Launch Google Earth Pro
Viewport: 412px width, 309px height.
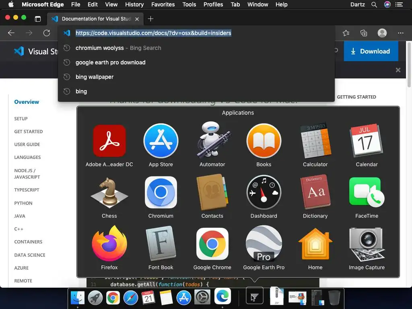coord(264,243)
